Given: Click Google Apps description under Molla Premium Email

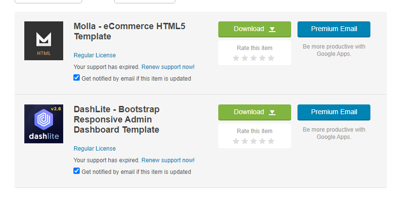Looking at the screenshot, I should click(x=334, y=50).
